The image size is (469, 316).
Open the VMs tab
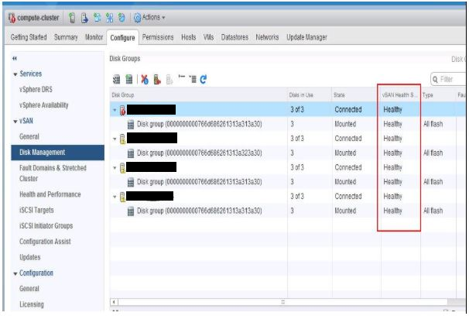tap(208, 37)
